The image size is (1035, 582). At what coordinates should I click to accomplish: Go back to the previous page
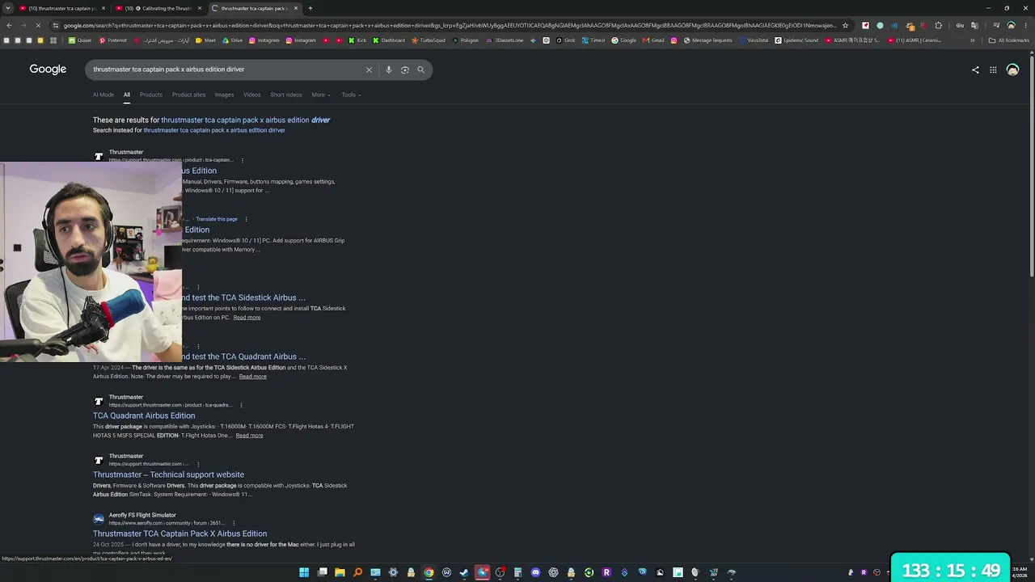[x=9, y=25]
